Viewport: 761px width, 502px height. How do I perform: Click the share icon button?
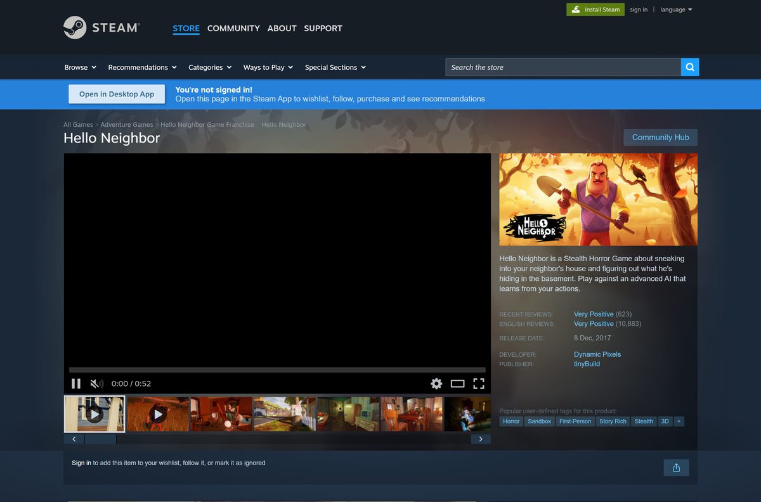pyautogui.click(x=676, y=468)
